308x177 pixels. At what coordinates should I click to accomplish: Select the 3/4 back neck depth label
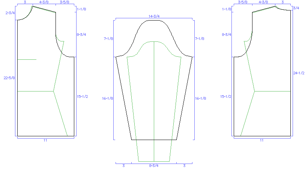click(296, 8)
